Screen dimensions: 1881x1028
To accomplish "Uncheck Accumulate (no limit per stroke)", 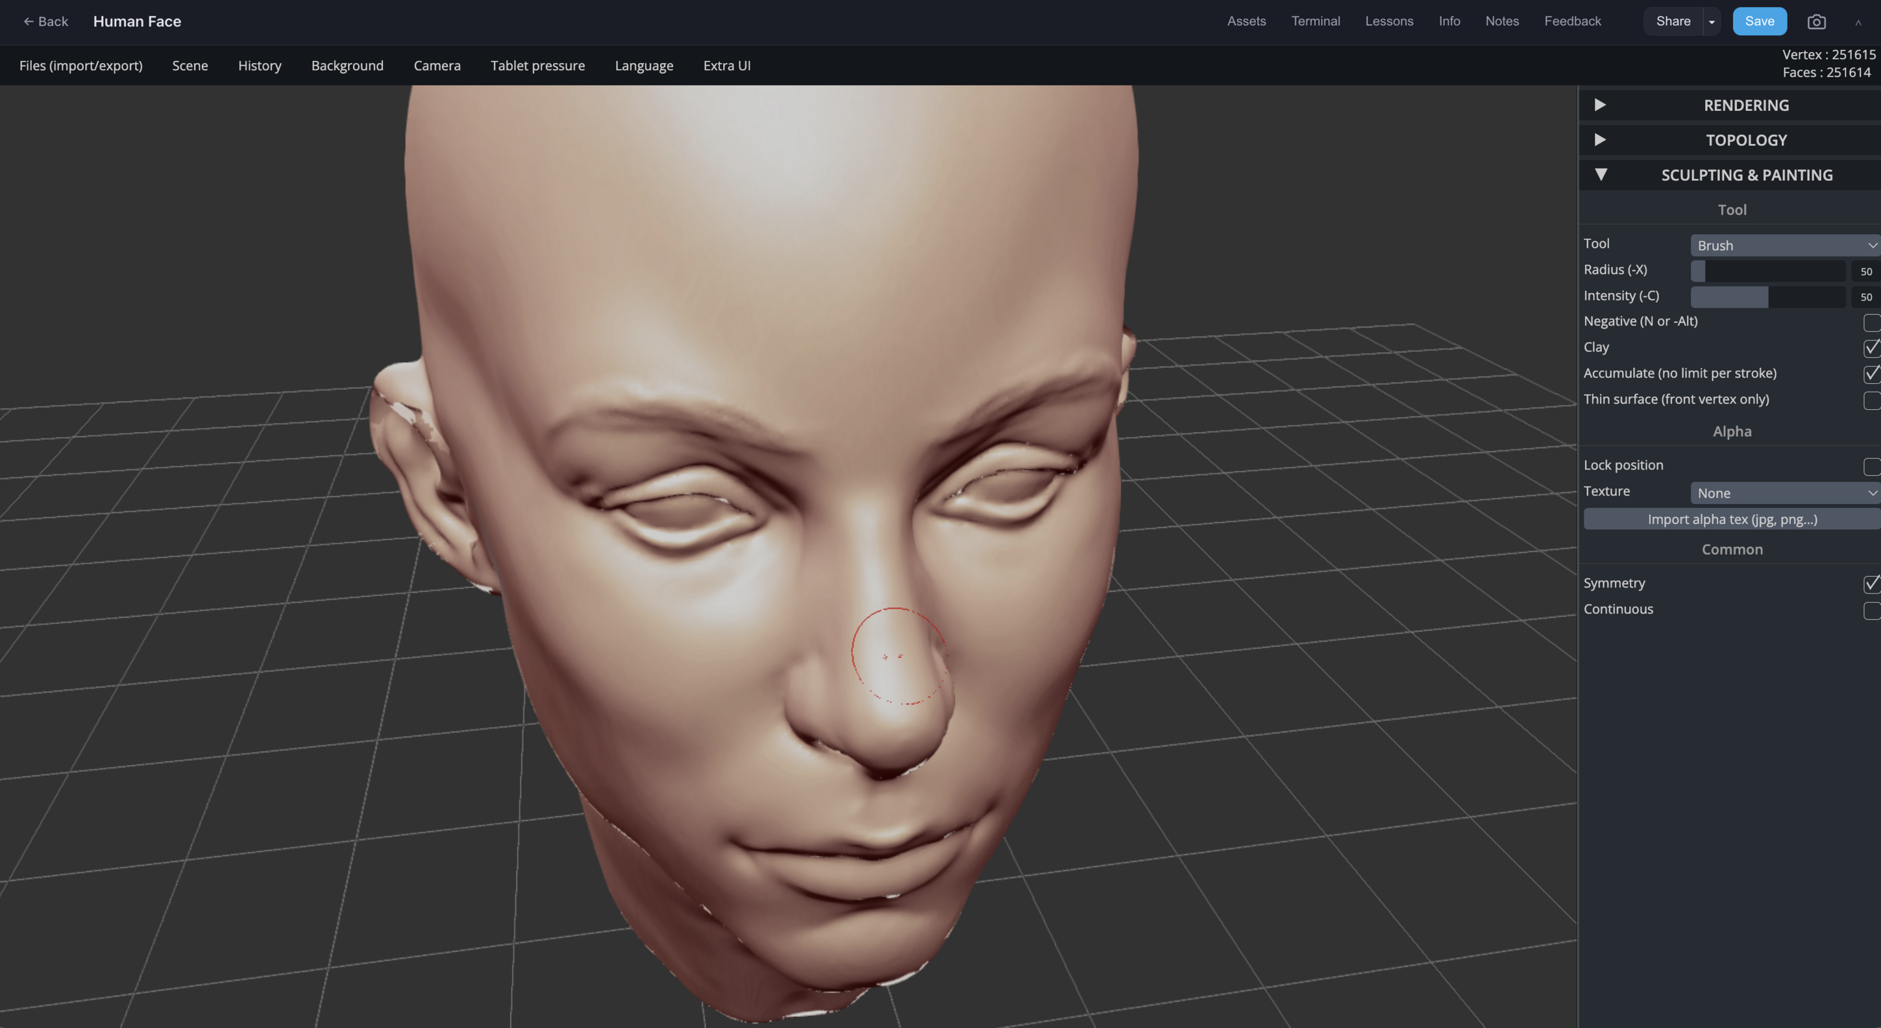I will 1871,374.
